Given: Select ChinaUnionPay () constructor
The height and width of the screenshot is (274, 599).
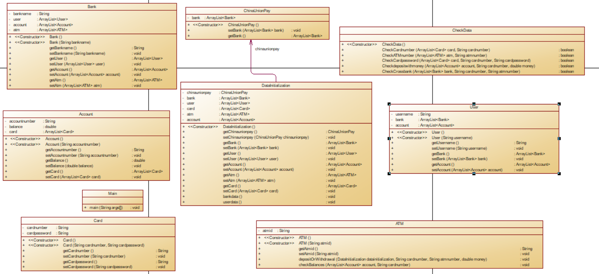Looking at the screenshot, I should pos(243,25).
